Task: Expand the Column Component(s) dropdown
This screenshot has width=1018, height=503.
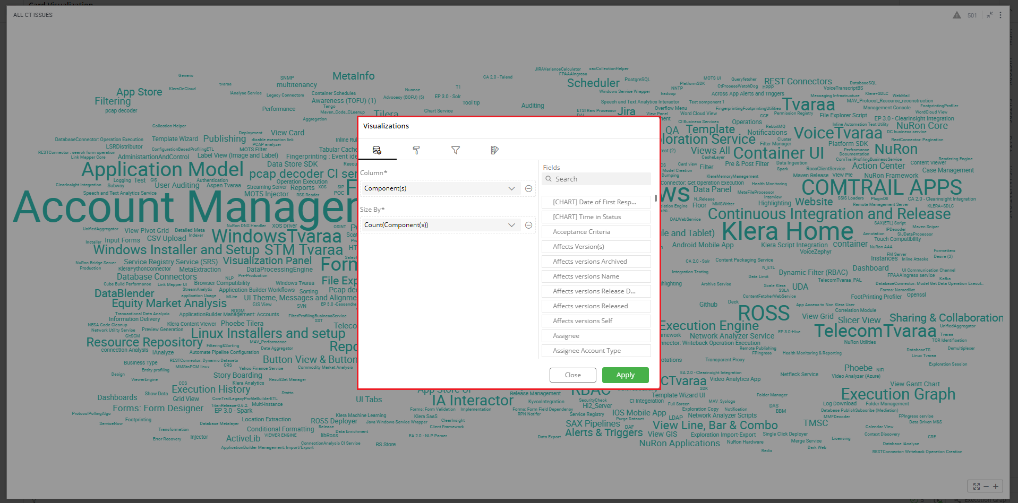Action: point(440,188)
